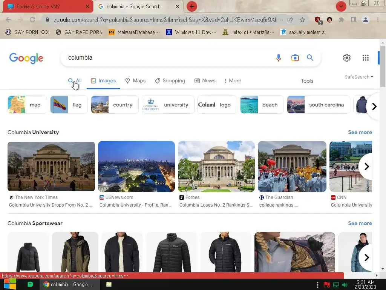
Task: Open the extensions puzzle piece icon
Action: [x=341, y=20]
